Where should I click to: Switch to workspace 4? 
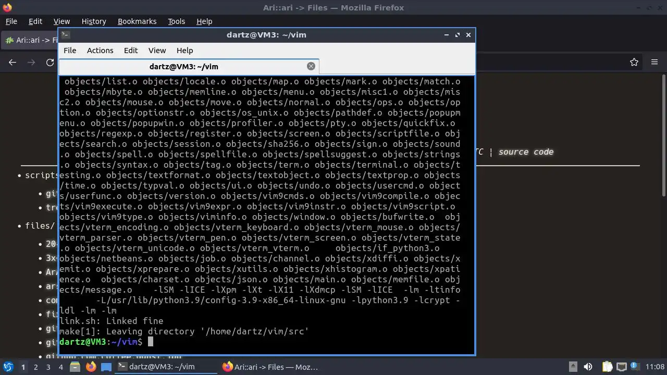pos(60,367)
